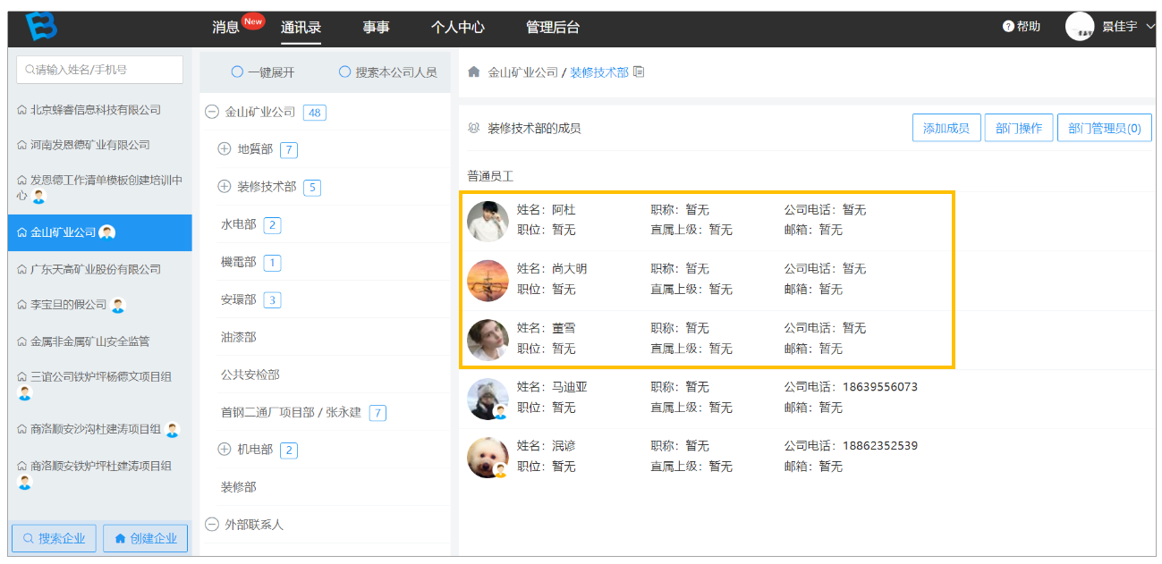Open the 管理后台 tab
1162x564 pixels.
tap(553, 27)
